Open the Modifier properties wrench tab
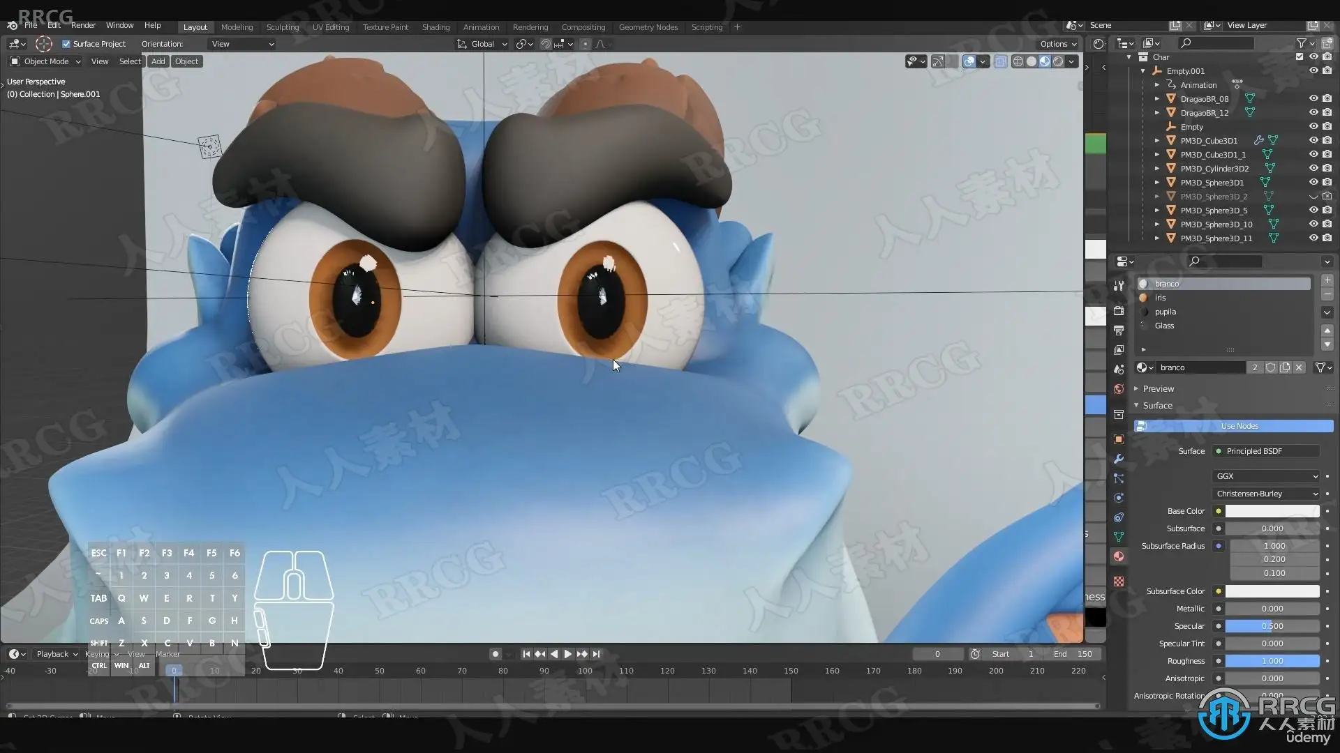1340x753 pixels. coord(1119,459)
